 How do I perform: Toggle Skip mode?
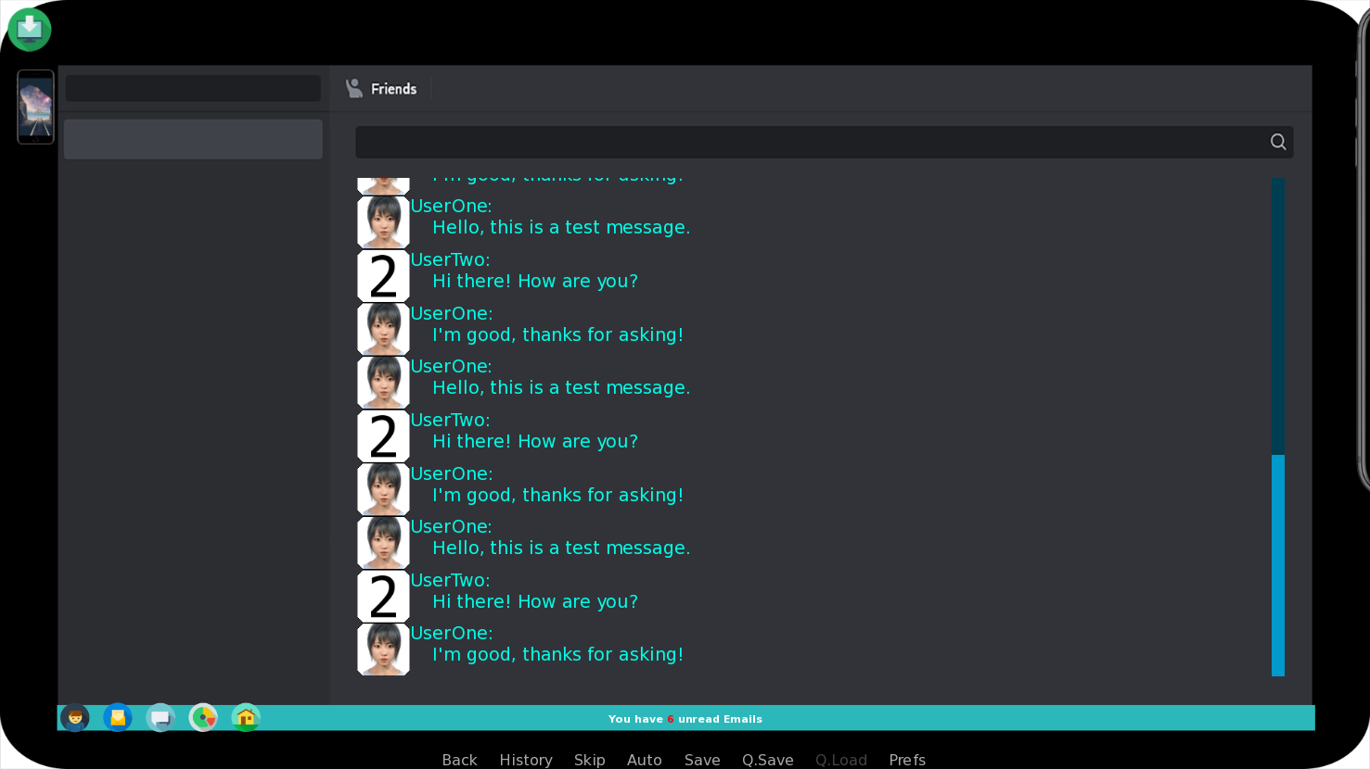[x=590, y=760]
